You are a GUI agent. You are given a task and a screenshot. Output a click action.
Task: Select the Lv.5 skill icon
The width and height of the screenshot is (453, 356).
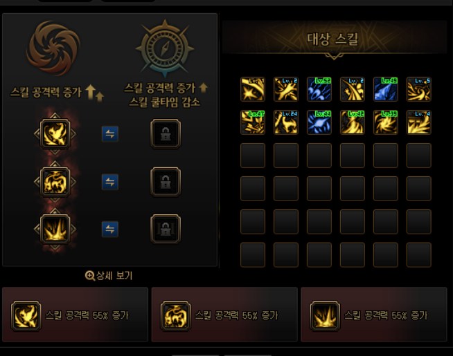(418, 89)
